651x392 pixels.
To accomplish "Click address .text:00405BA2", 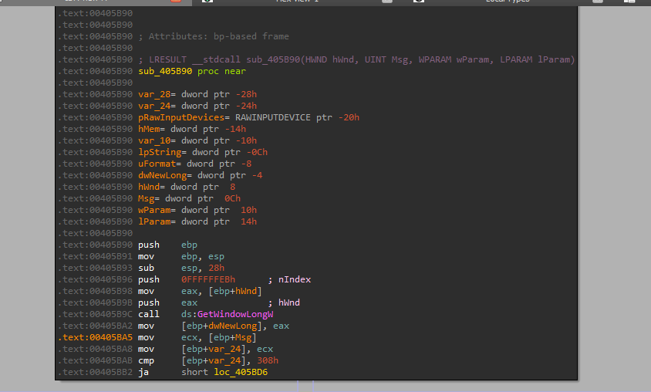I will pos(95,326).
